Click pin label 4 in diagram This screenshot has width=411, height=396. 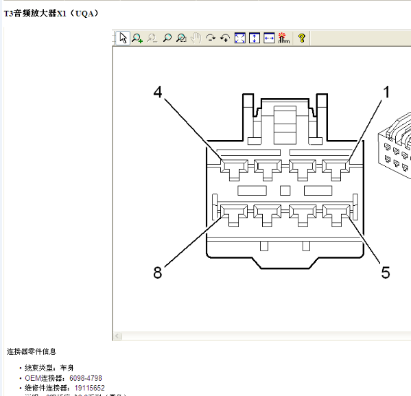click(158, 92)
